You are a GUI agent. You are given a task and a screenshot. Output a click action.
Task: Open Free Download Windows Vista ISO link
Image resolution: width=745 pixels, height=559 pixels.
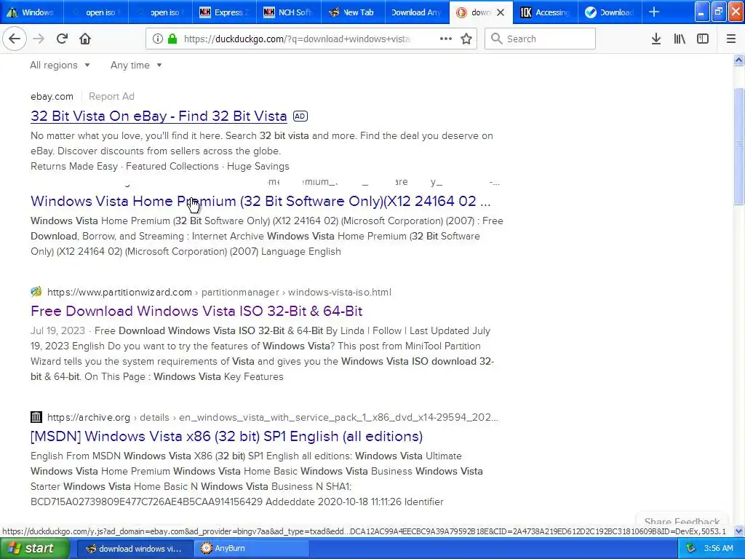(196, 311)
